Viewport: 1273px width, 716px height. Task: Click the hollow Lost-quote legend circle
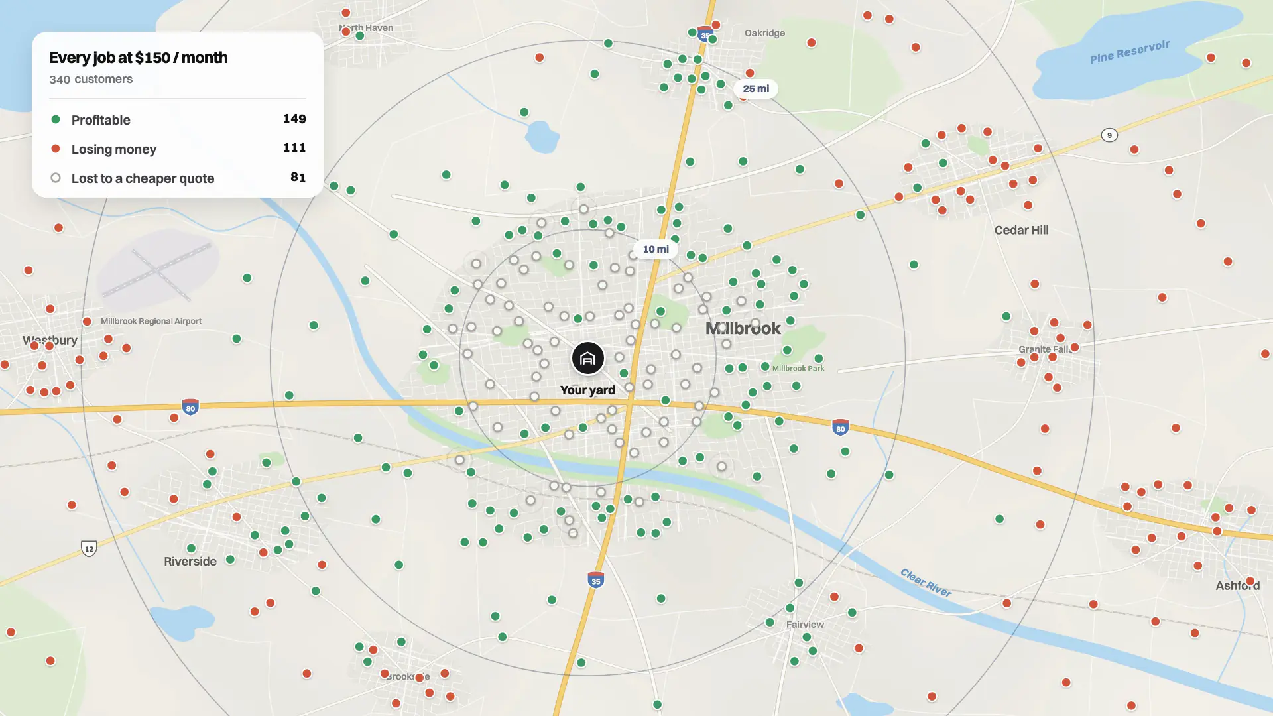point(56,178)
